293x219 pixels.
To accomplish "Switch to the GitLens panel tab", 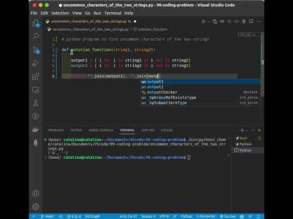I will [x=167, y=130].
